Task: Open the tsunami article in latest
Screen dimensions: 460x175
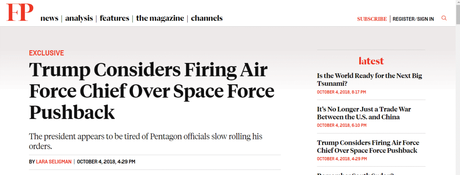Action: tap(369, 80)
